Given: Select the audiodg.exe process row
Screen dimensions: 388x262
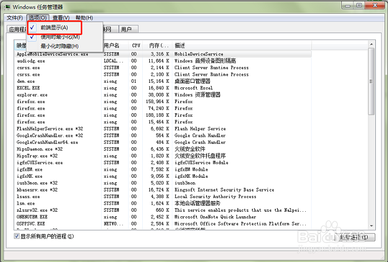Looking at the screenshot, I should 163,61.
